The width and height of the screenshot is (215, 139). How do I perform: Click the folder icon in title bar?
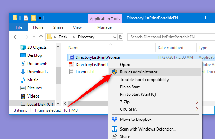click(15, 18)
